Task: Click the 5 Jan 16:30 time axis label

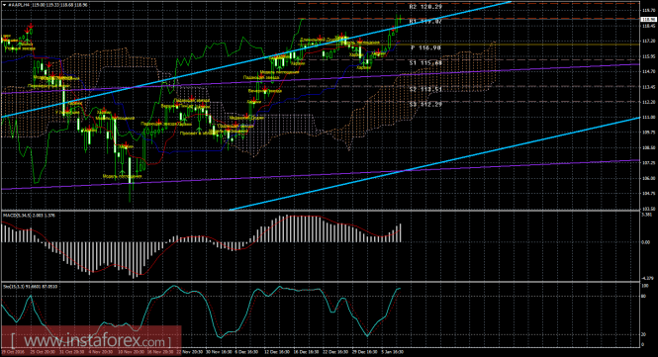Action: (392, 352)
